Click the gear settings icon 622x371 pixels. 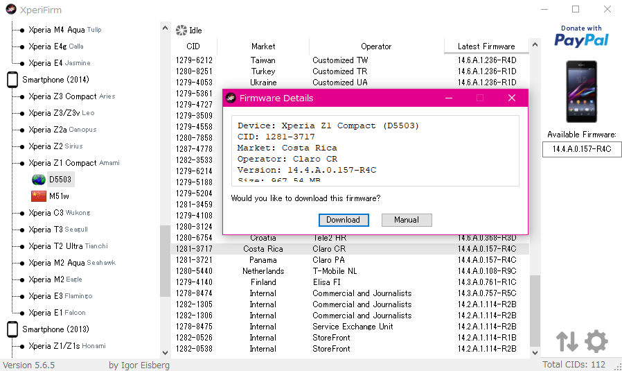coord(596,341)
